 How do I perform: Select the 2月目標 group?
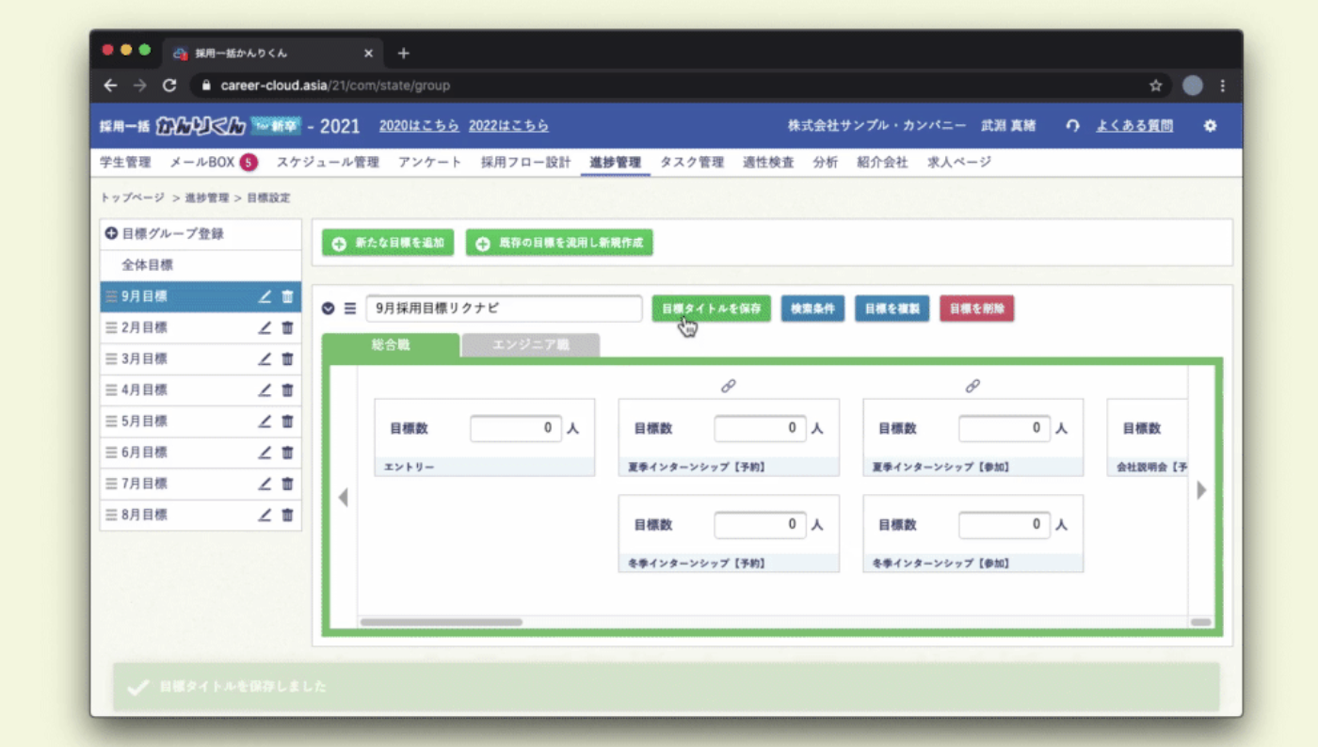[201, 327]
